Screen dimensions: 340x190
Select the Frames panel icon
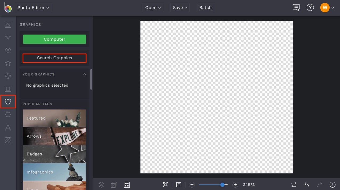pyautogui.click(x=8, y=89)
